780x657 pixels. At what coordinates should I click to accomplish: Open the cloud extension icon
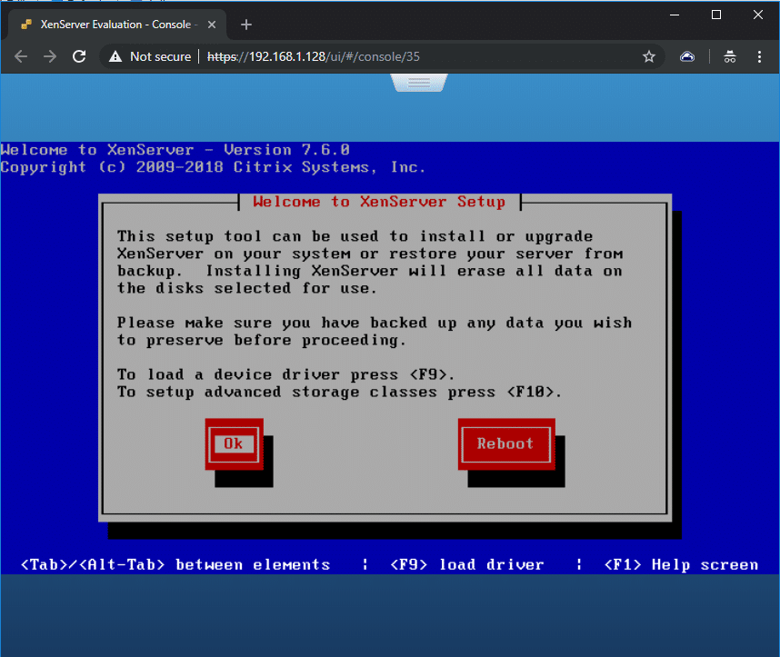[x=687, y=56]
